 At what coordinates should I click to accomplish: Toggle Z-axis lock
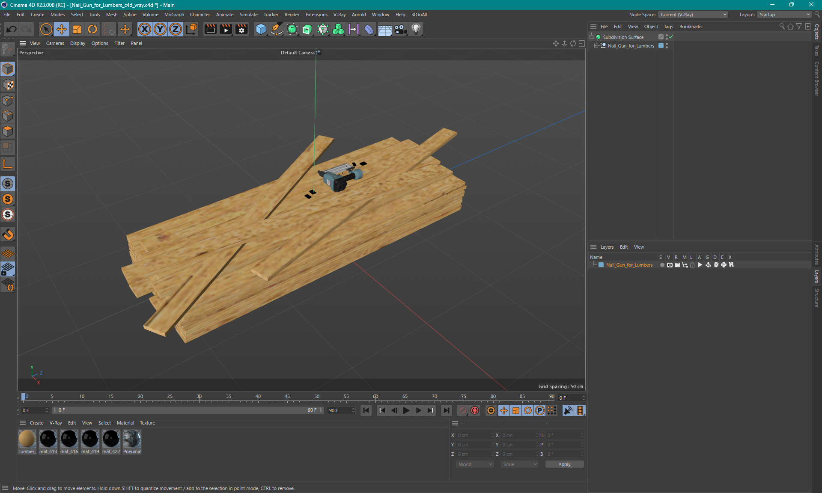tap(176, 29)
